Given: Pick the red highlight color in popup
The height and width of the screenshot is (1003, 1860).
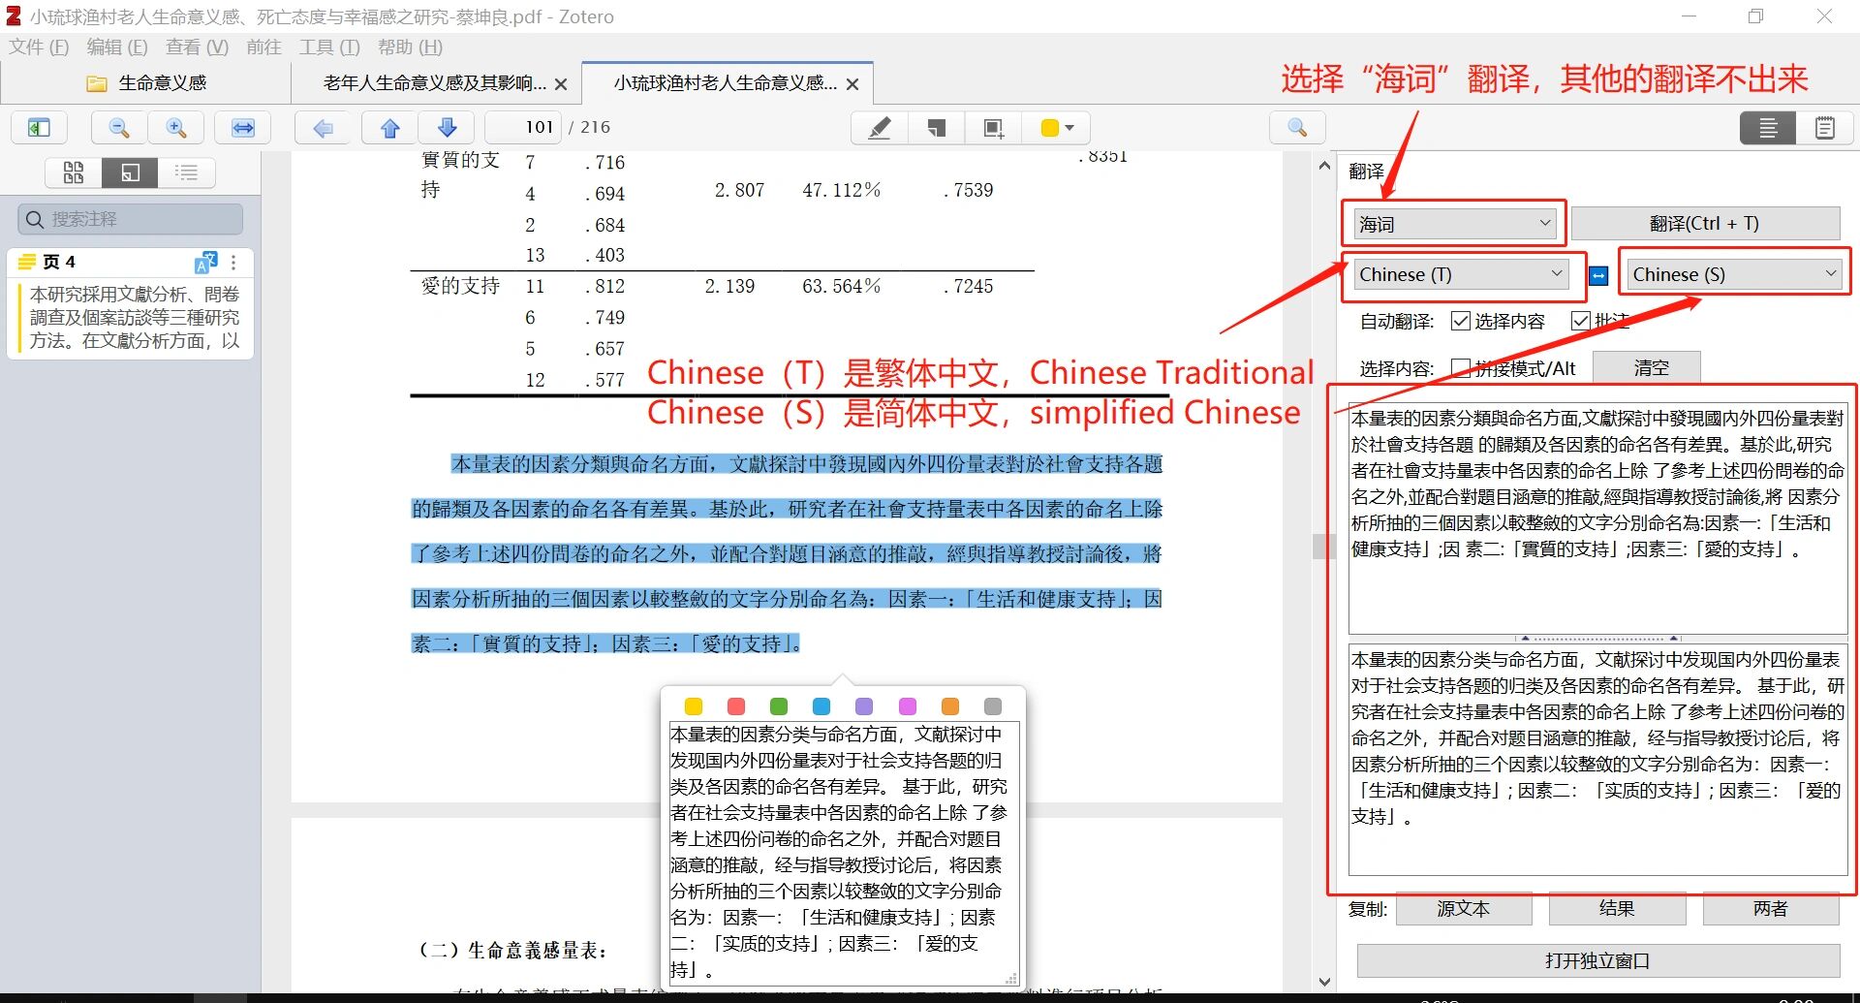Looking at the screenshot, I should (736, 706).
